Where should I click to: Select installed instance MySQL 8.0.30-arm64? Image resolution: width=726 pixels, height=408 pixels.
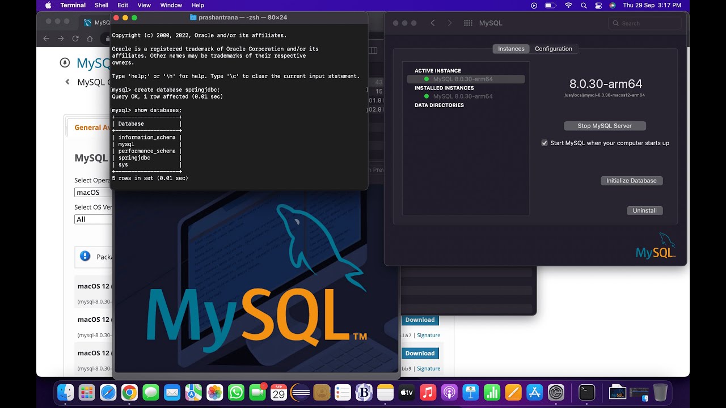(x=466, y=96)
